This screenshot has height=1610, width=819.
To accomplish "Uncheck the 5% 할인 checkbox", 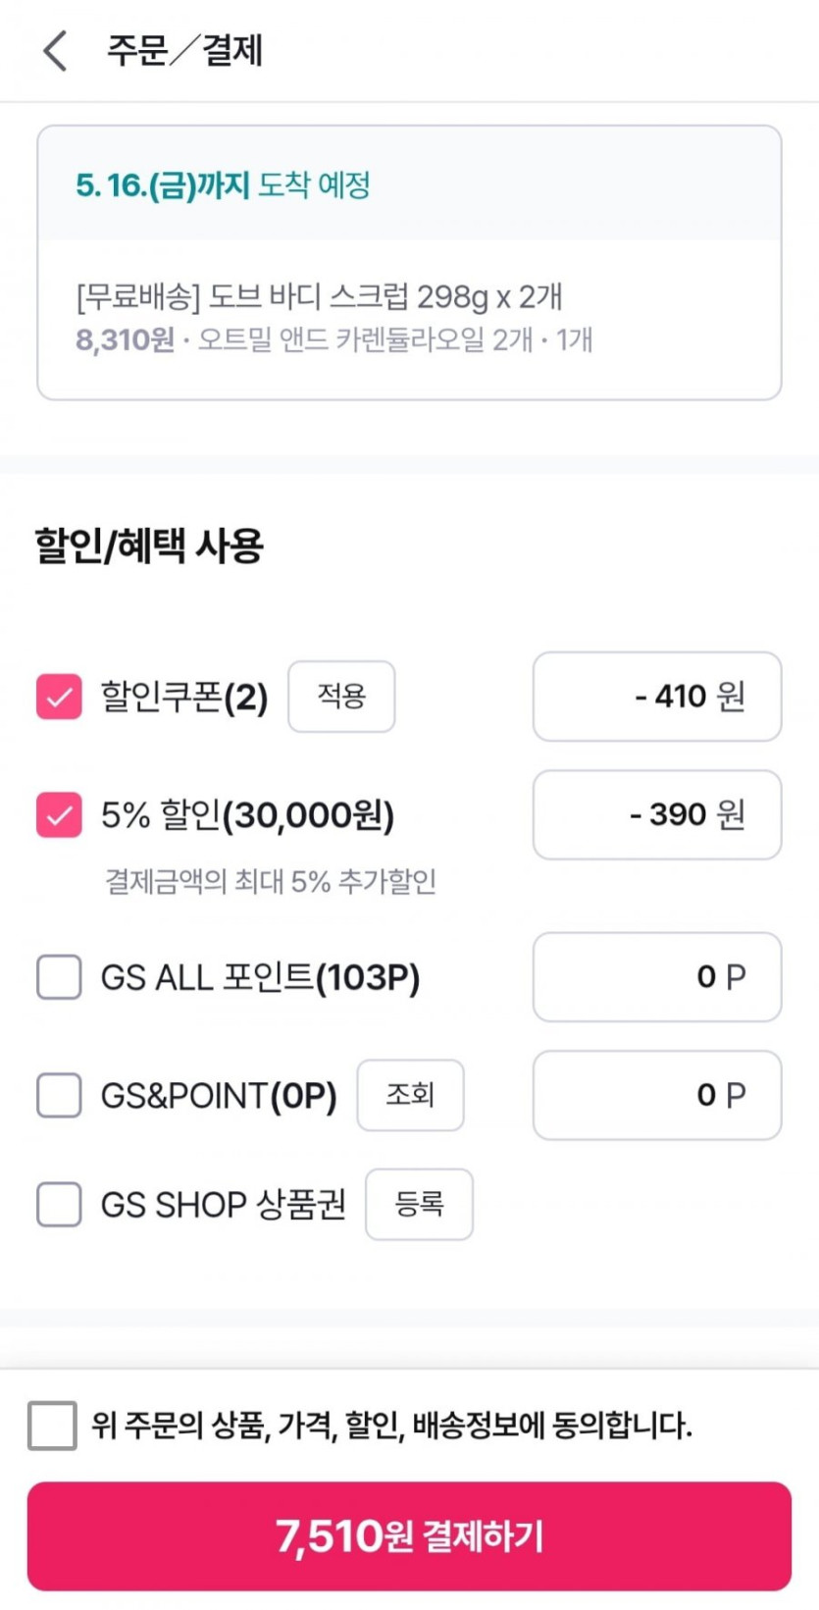I will [59, 815].
